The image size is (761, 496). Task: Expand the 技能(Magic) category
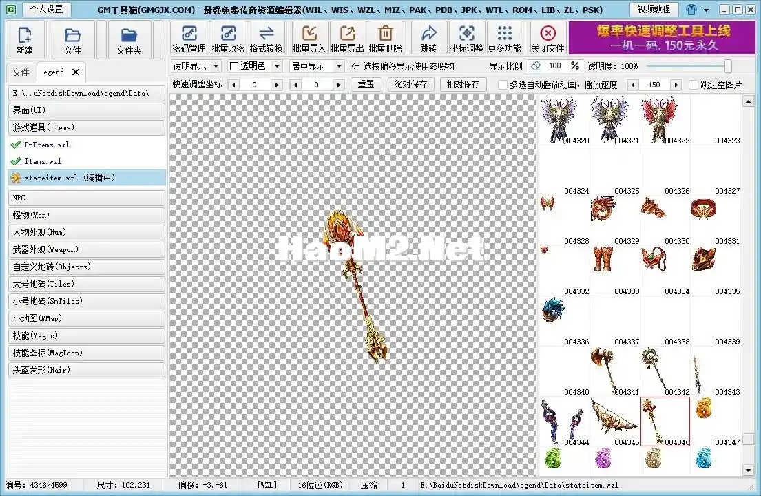[87, 336]
